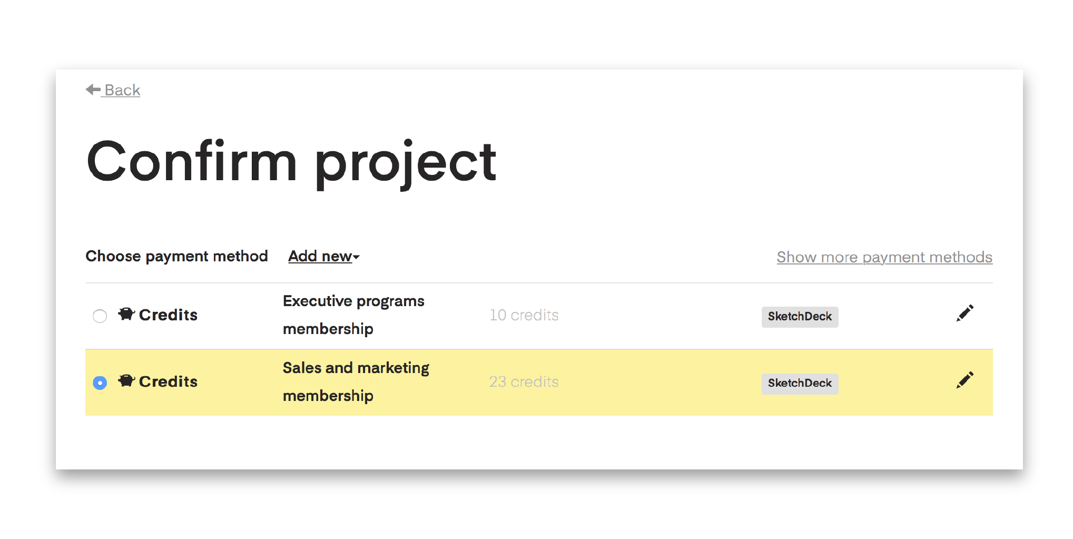Click the 23 credits balance

point(524,381)
